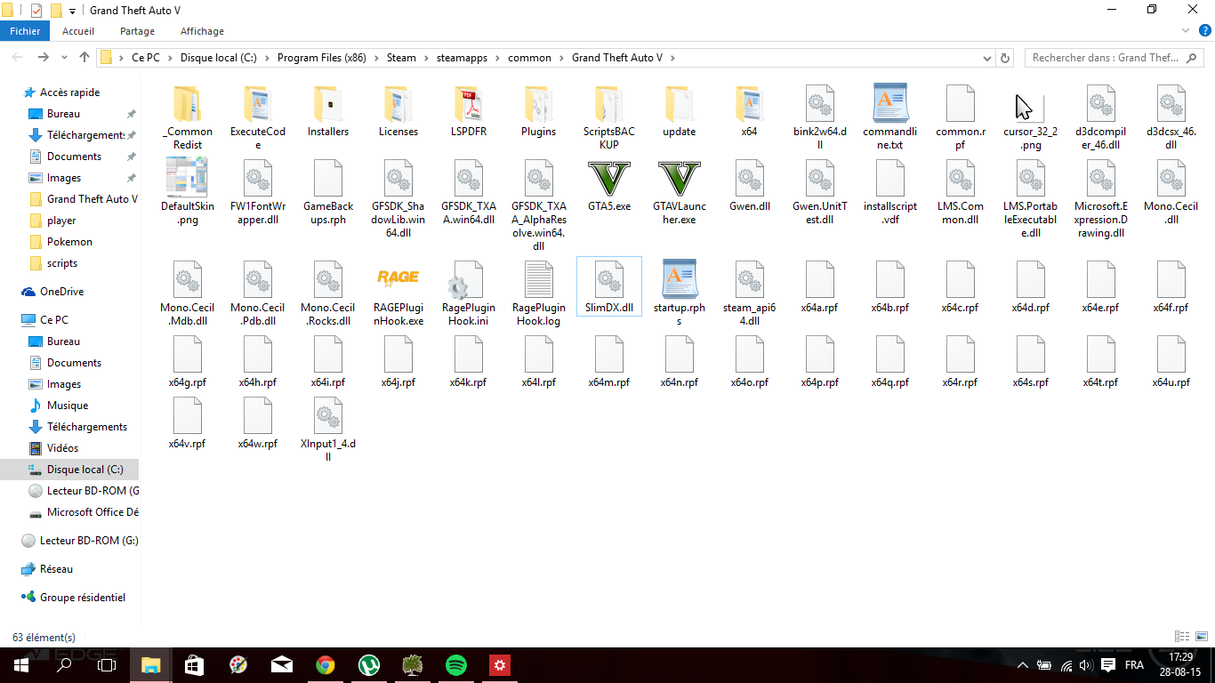Navigate to steamapps in the address path
The image size is (1215, 683).
point(462,58)
